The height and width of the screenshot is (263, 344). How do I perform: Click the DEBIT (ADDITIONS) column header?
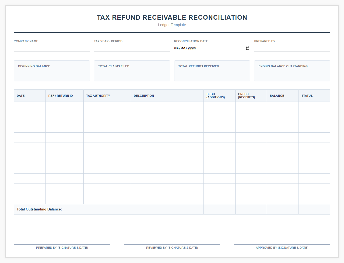pyautogui.click(x=219, y=96)
